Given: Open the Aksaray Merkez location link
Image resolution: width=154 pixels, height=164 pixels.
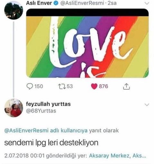Looking at the screenshot, I should pos(118,156).
